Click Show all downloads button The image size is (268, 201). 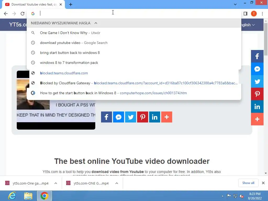click(x=248, y=183)
